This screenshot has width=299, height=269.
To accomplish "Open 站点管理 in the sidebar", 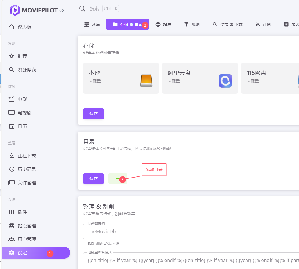I will (x=36, y=226).
